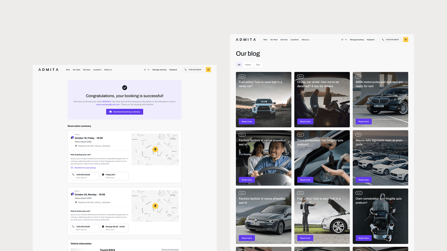
Task: Click Monday 08:00 - 22:00 office hours box
Action: point(115,228)
